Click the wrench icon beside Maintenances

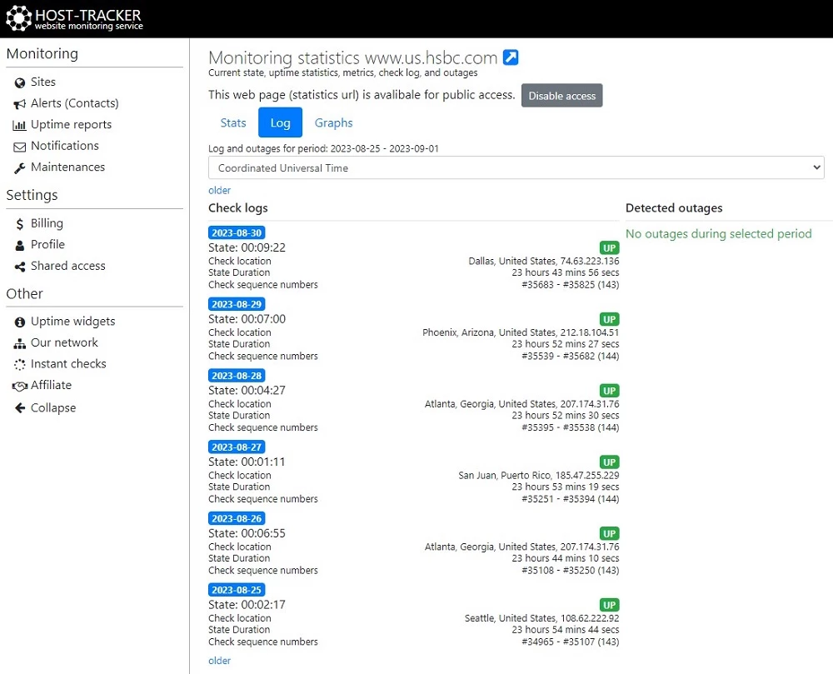[20, 167]
